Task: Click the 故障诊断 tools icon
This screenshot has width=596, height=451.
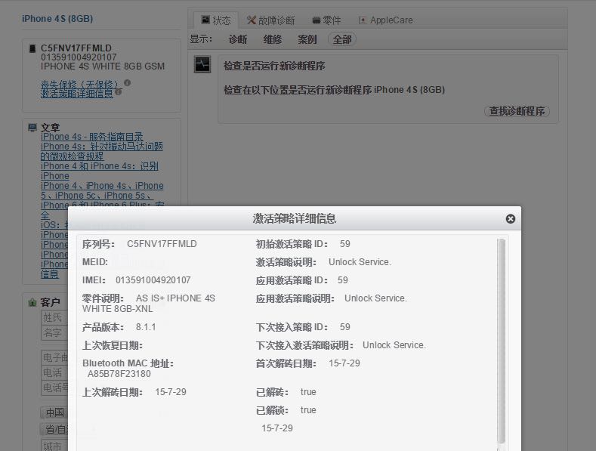Action: click(251, 20)
